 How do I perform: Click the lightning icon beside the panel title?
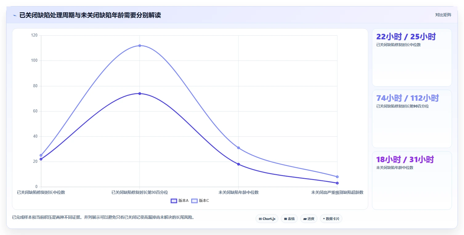(14, 15)
